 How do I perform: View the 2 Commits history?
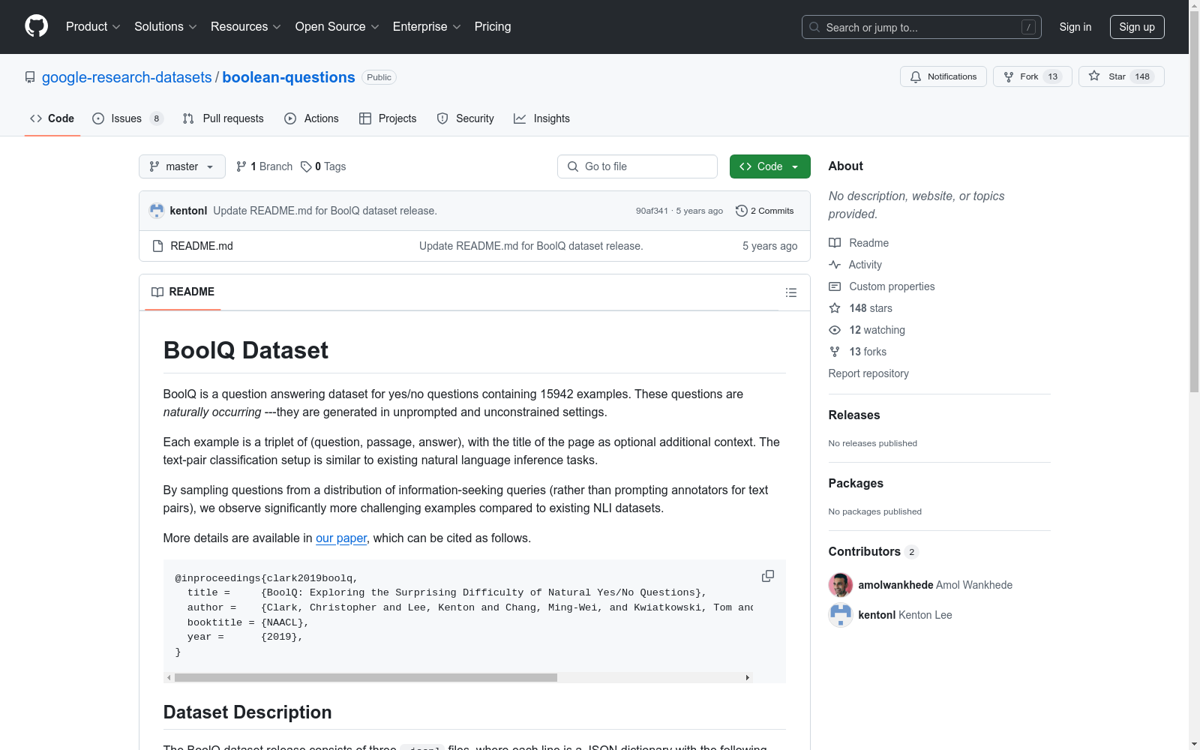(x=764, y=211)
